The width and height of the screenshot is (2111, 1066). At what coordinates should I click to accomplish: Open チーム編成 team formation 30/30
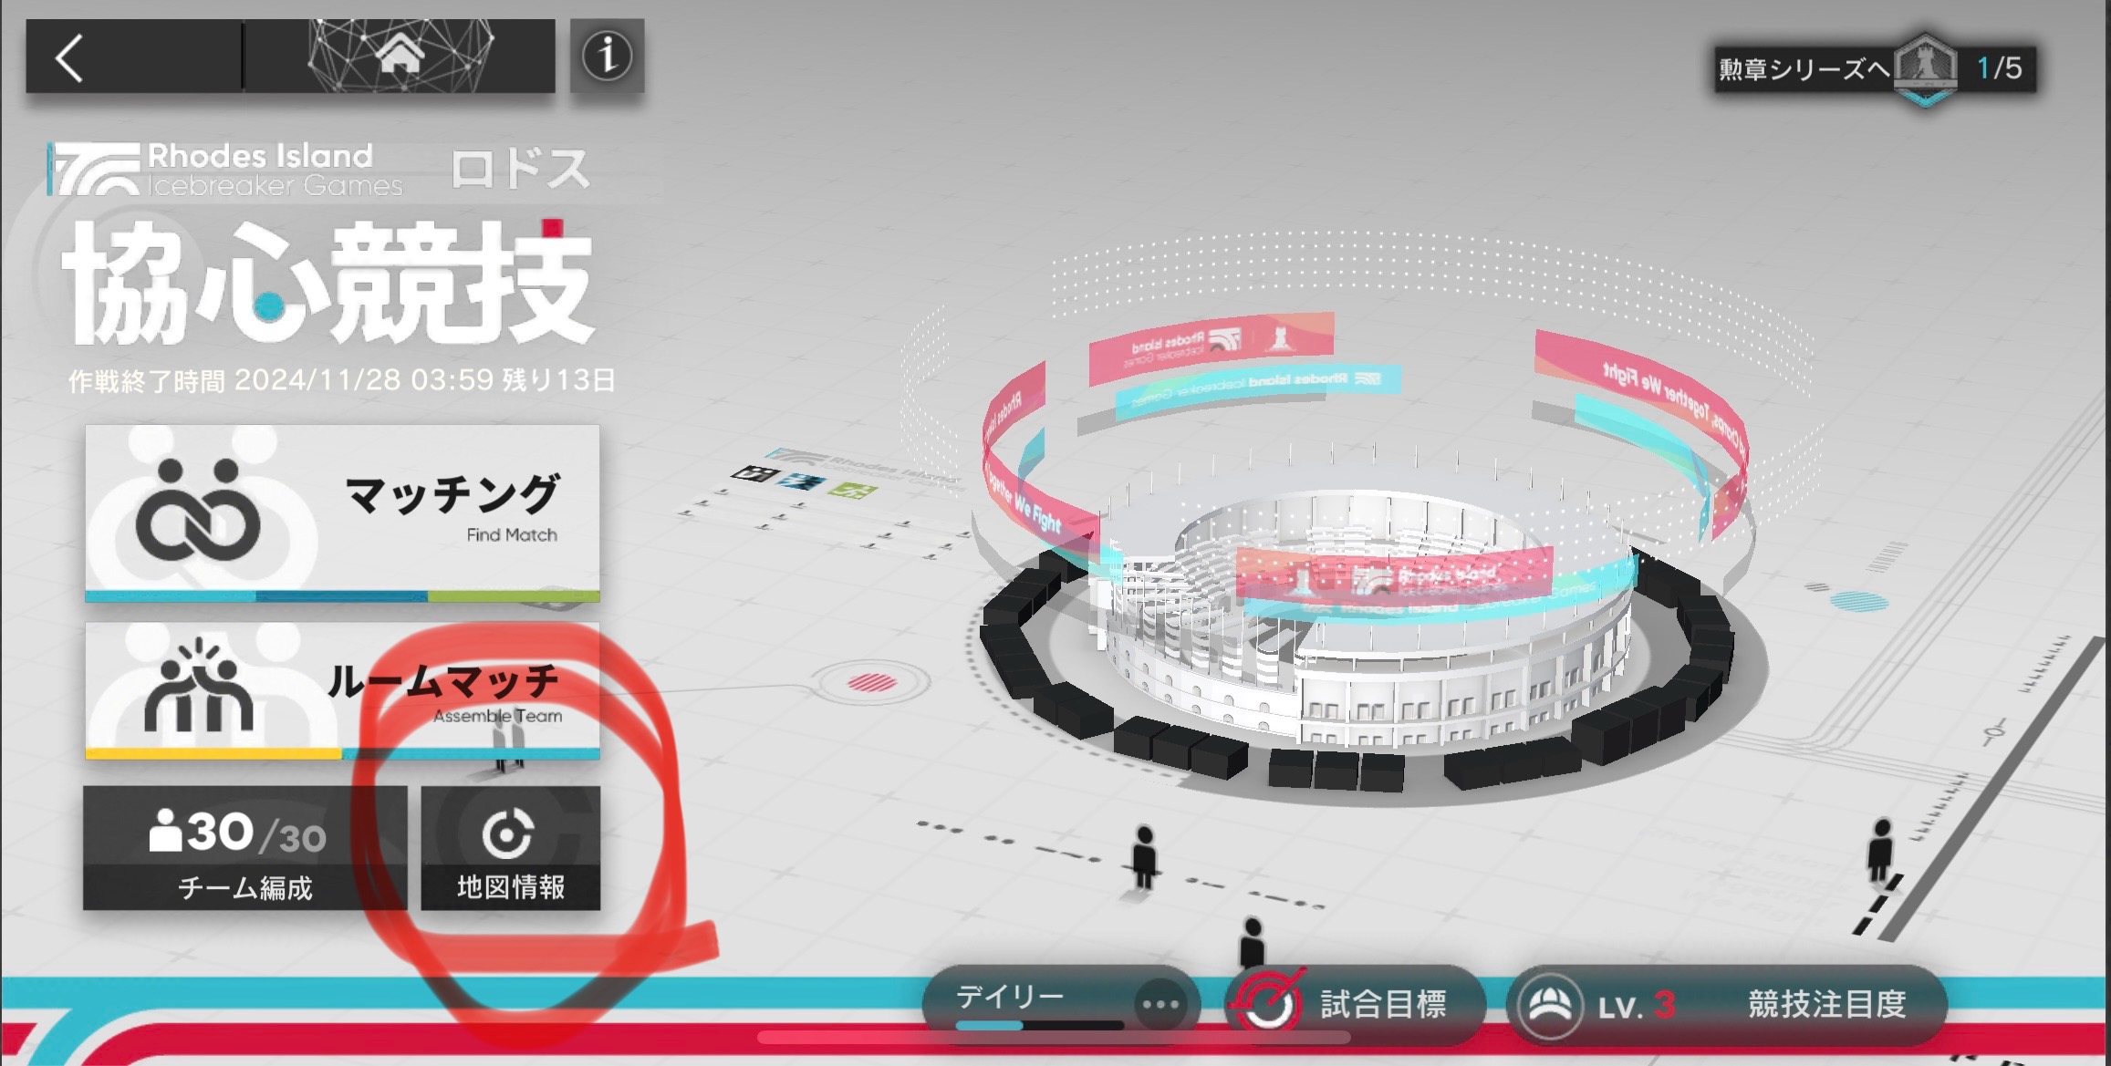coord(244,847)
